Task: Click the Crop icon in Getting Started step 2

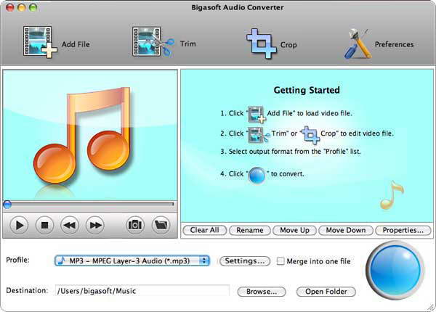Action: tap(310, 135)
